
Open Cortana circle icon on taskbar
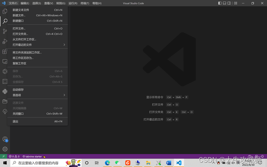(87, 163)
